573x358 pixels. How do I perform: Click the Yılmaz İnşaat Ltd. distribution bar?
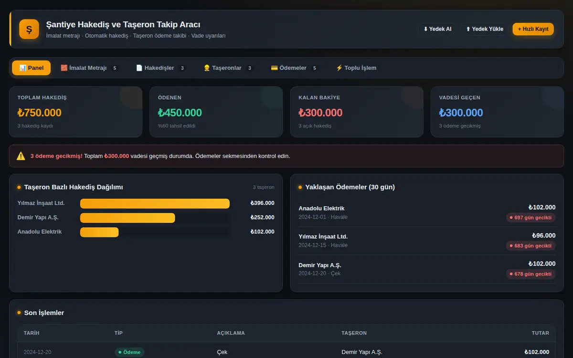[155, 203]
